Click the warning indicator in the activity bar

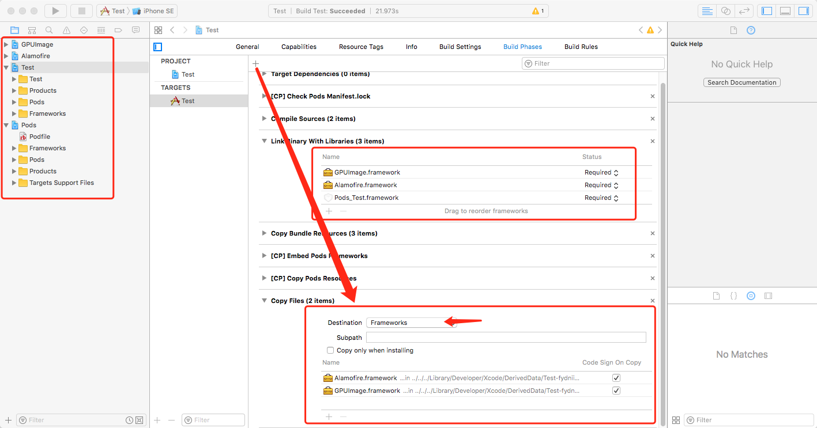[x=537, y=11]
